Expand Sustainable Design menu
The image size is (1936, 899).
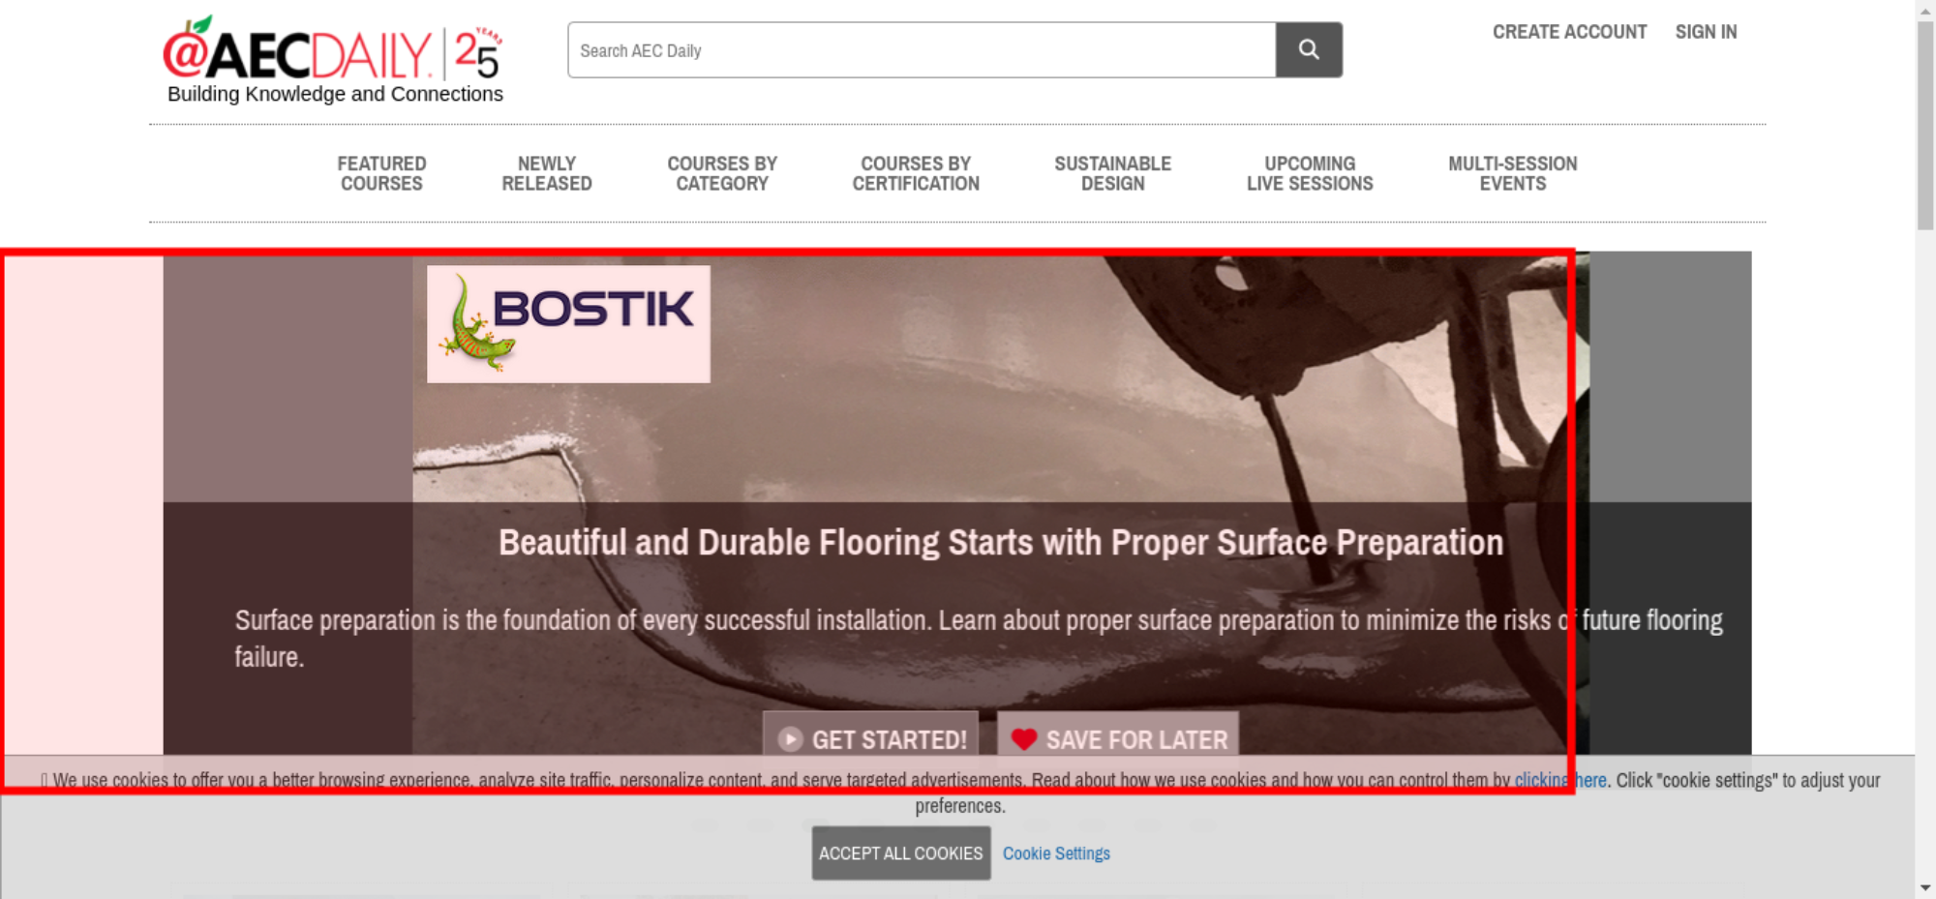1113,173
